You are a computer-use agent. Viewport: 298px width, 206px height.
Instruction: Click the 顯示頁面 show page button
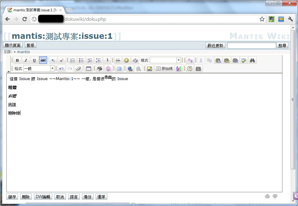[x=13, y=45]
